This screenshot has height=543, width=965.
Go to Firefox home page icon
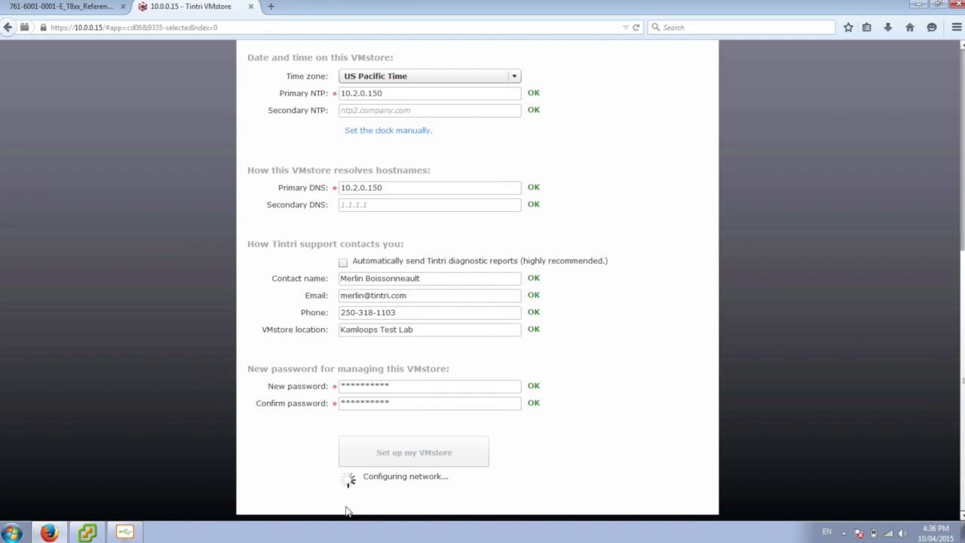pyautogui.click(x=910, y=27)
